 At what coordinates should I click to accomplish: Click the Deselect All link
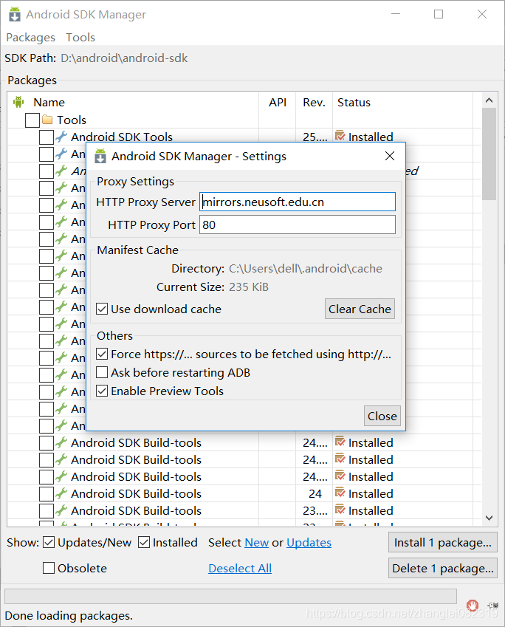tap(240, 568)
